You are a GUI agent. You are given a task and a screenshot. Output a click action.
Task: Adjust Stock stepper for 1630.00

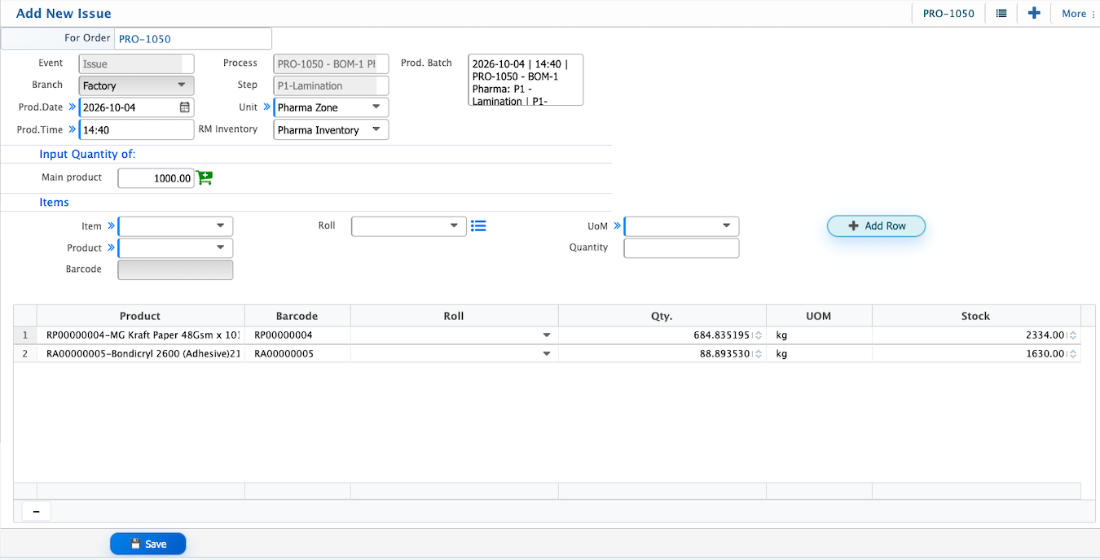(x=1073, y=354)
